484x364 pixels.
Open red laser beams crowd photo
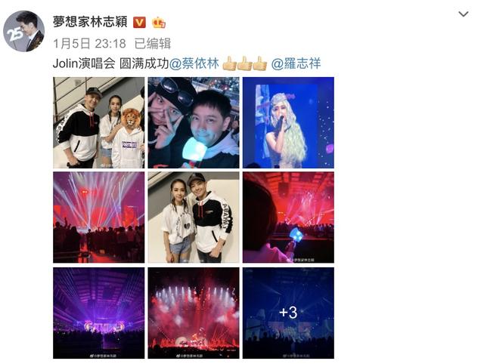[98, 217]
